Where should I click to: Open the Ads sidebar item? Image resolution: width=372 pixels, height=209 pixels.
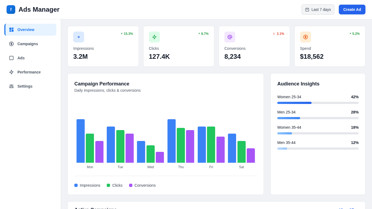click(x=31, y=58)
